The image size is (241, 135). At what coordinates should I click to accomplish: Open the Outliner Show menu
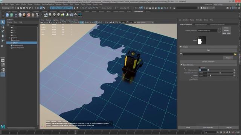(15, 22)
